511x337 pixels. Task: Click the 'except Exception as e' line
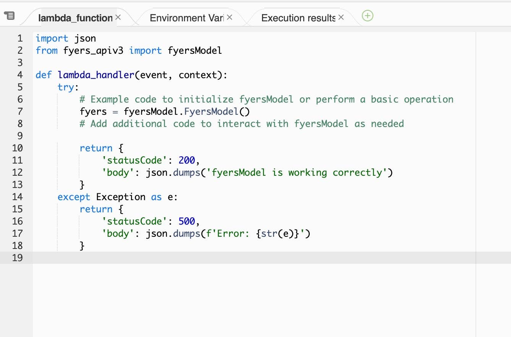click(118, 197)
